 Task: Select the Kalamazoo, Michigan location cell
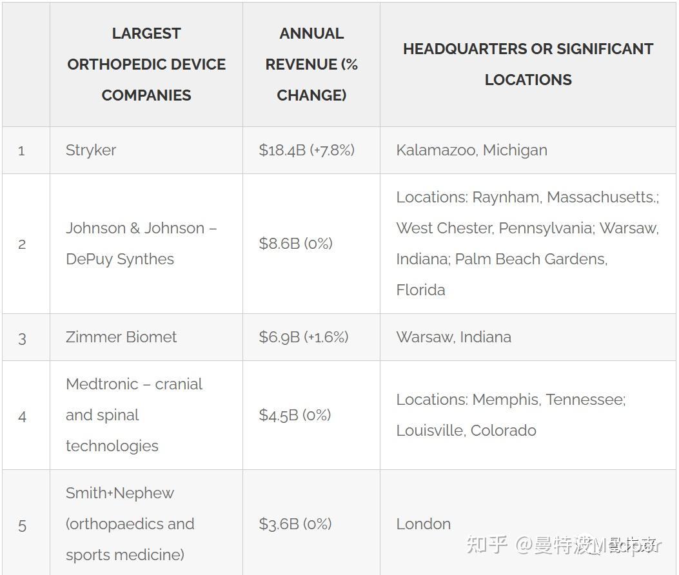coord(471,150)
